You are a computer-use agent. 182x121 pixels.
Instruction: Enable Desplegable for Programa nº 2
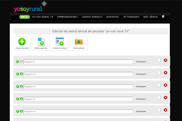click(148, 74)
